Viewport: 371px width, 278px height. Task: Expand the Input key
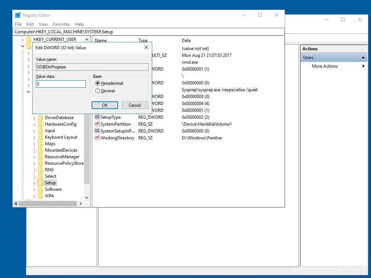[x=34, y=131]
